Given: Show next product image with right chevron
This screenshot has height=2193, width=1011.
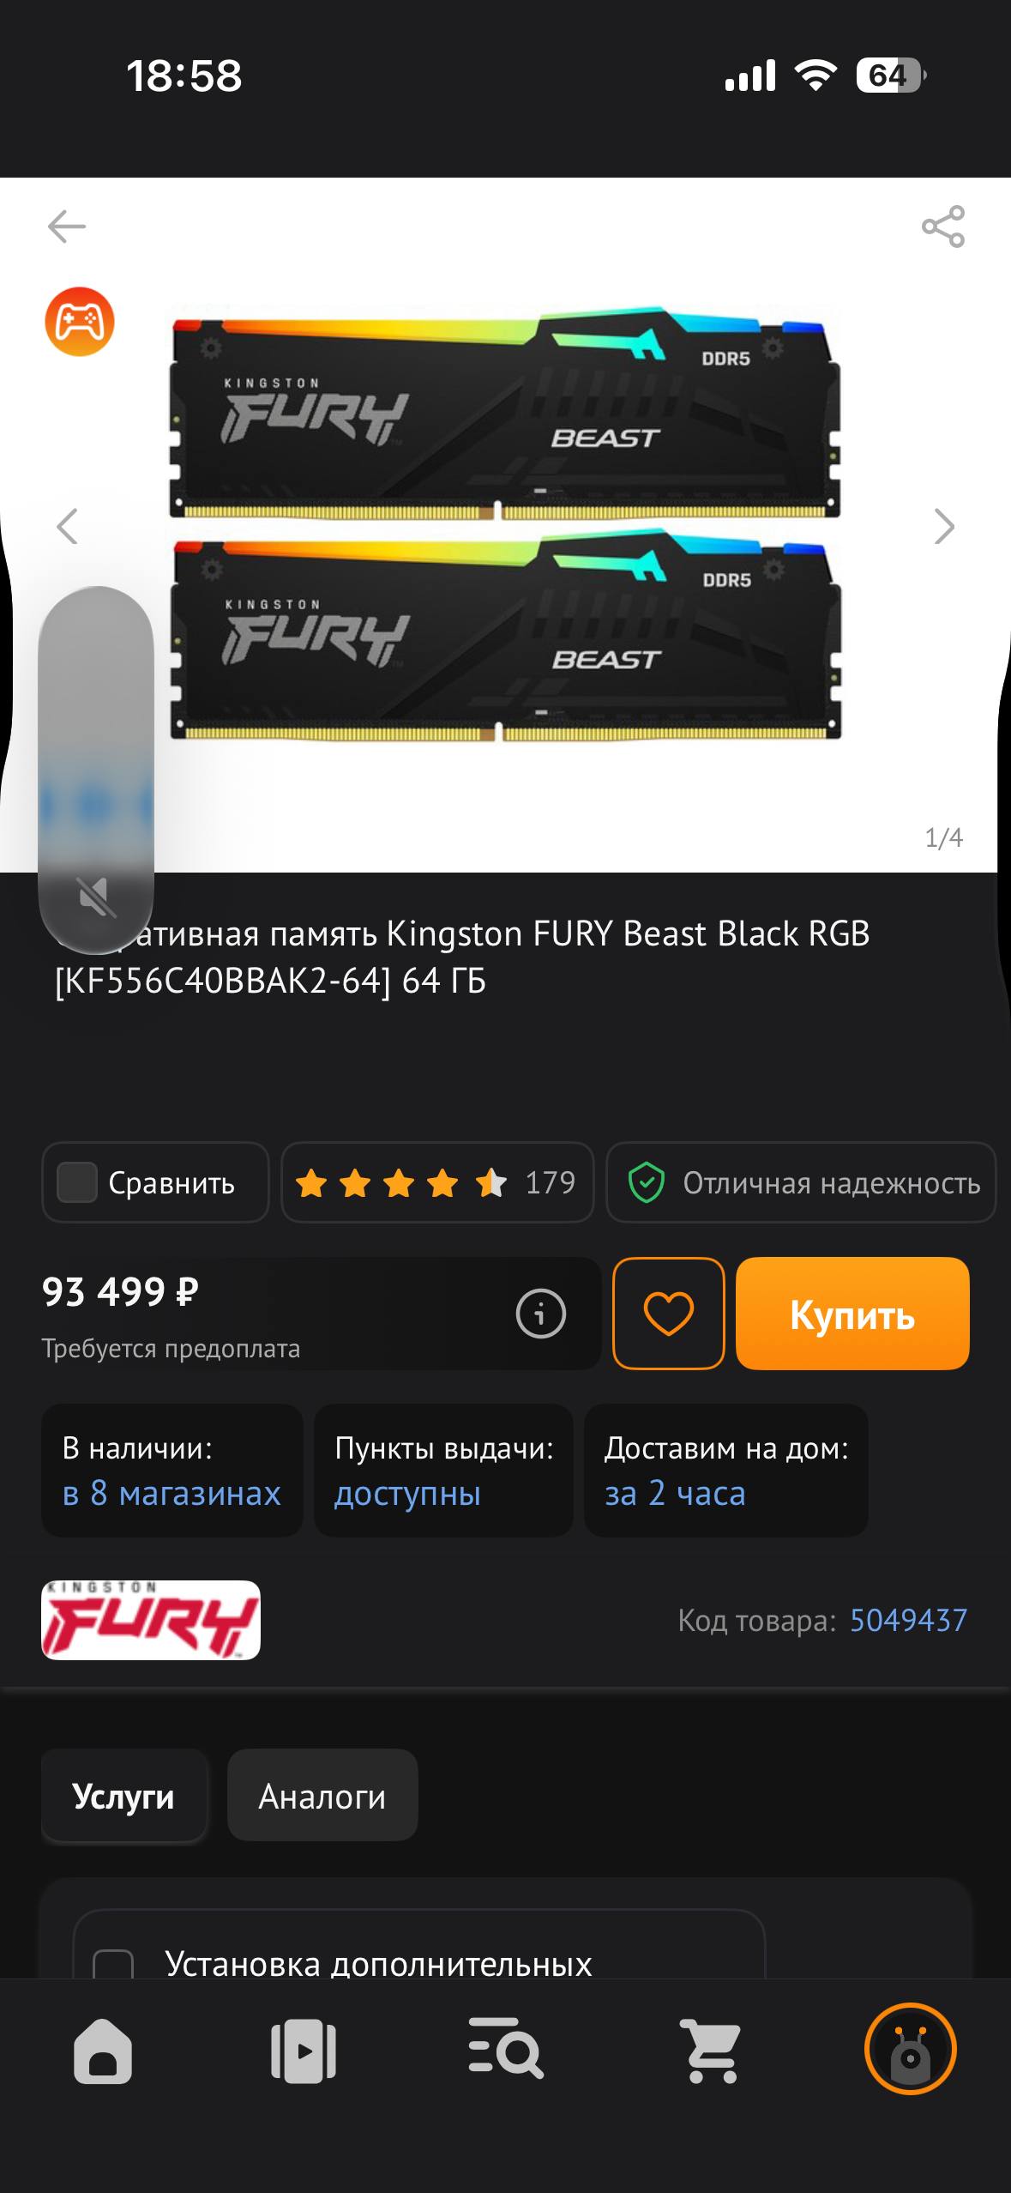Looking at the screenshot, I should pyautogui.click(x=943, y=527).
